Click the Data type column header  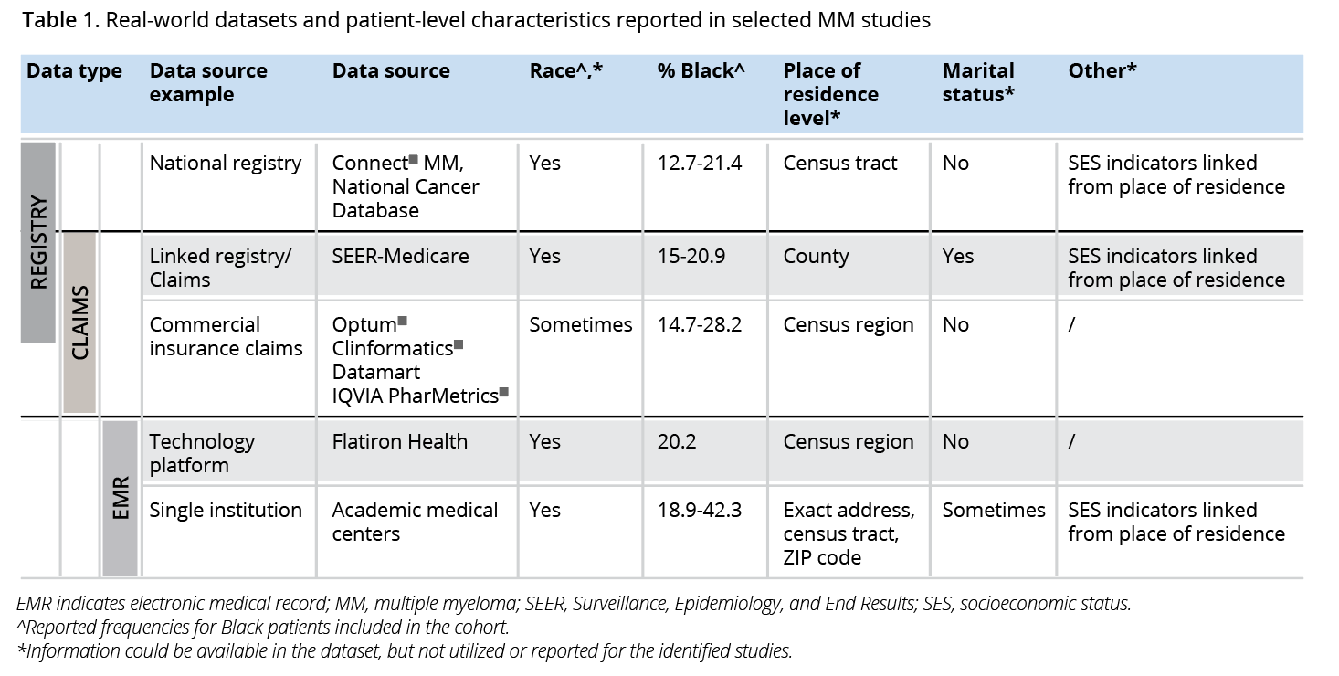coord(74,71)
